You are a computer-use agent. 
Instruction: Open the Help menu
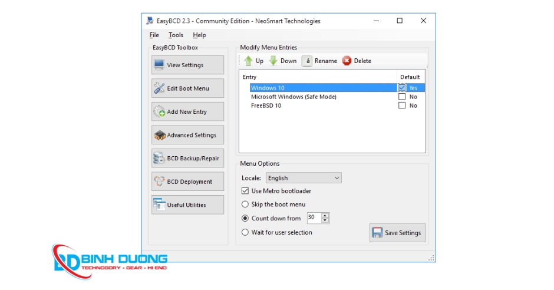coord(199,35)
